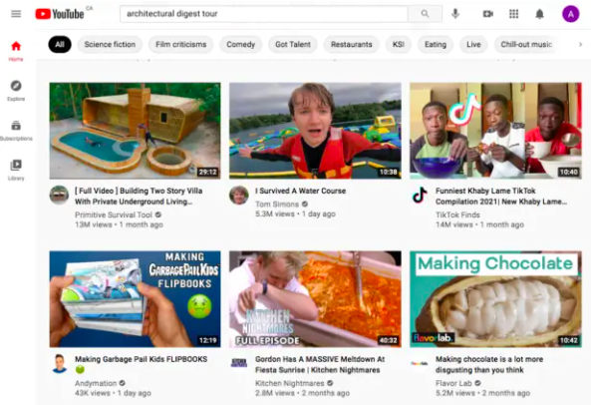591x405 pixels.
Task: Go to the YouTube logo home
Action: tap(60, 14)
